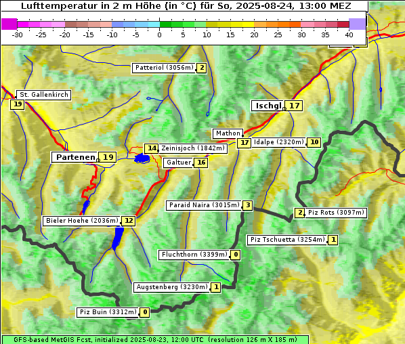Click the blue lake near Zeinisjoch

coord(142,158)
